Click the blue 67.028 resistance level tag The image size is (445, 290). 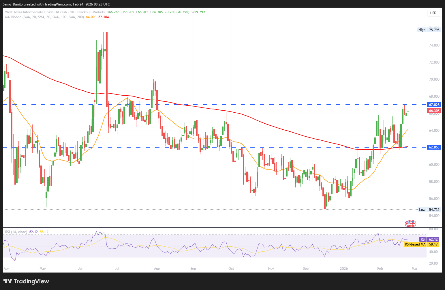434,105
